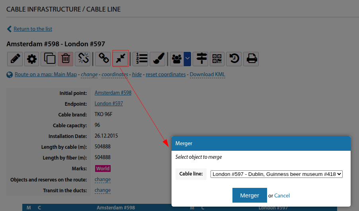Click Download KML link
The width and height of the screenshot is (359, 211).
click(x=207, y=75)
